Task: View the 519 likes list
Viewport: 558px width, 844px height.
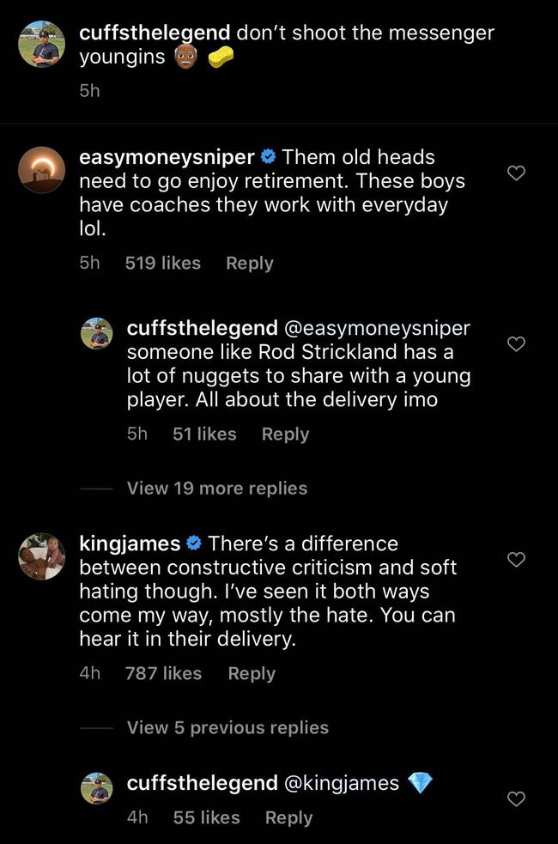Action: point(162,264)
